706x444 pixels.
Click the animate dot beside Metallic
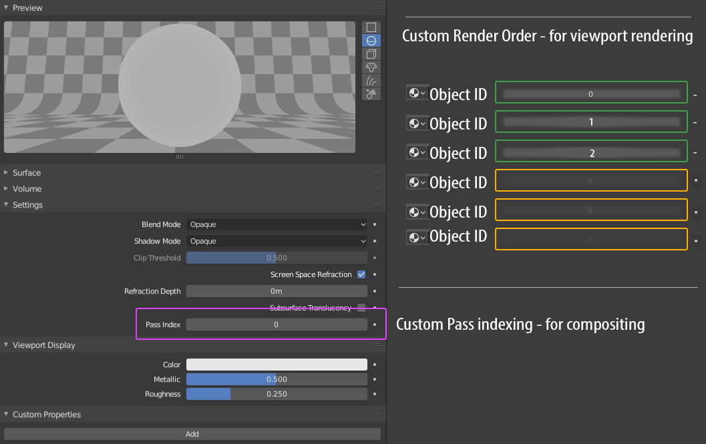click(x=375, y=379)
